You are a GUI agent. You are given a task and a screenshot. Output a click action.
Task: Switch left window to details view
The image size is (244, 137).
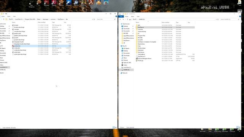114,127
